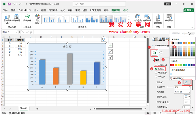
Task: Run the chart beautify tool
Action: pos(27,18)
